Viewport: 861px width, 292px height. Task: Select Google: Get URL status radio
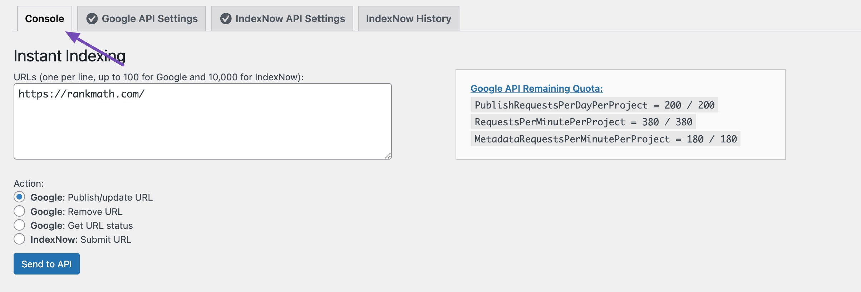19,225
